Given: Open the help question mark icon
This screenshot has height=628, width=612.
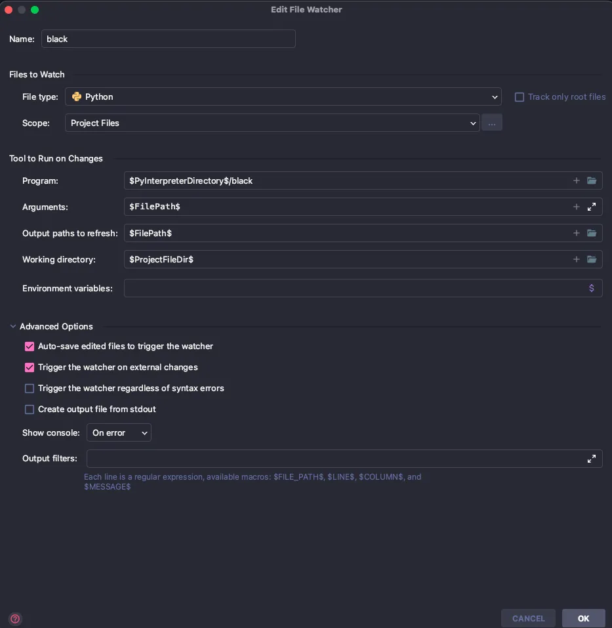Looking at the screenshot, I should click(15, 618).
